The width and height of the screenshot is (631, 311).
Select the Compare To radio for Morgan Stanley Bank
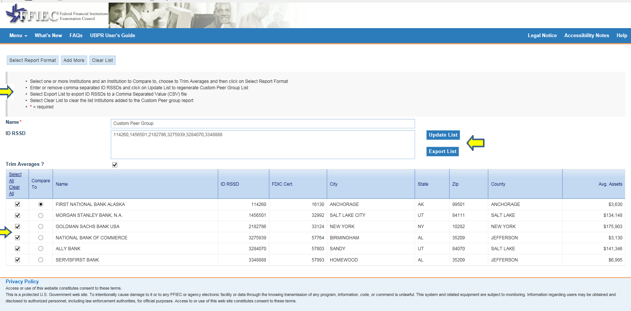click(41, 215)
